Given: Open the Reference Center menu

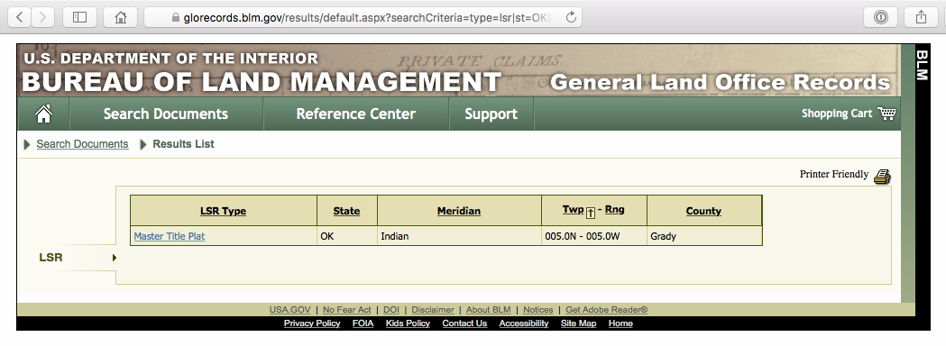Looking at the screenshot, I should point(356,114).
